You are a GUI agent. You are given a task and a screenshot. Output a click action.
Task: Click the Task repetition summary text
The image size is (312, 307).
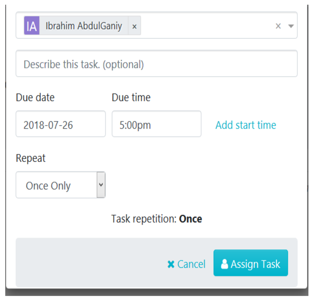click(x=157, y=219)
